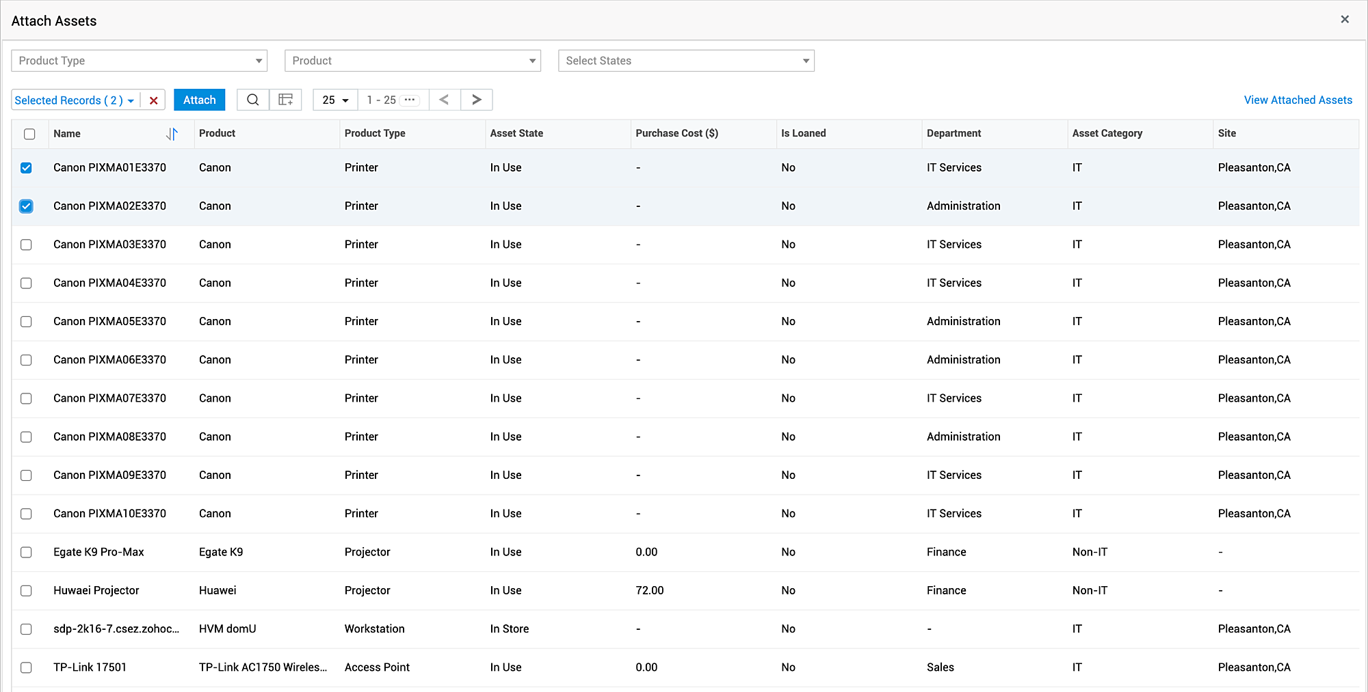
Task: Clear selected records with red X
Action: pyautogui.click(x=153, y=100)
